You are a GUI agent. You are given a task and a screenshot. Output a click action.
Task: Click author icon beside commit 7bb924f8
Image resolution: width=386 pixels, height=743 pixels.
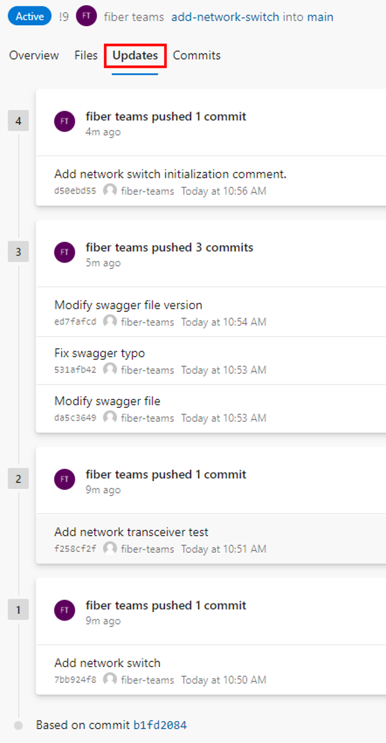click(x=110, y=680)
